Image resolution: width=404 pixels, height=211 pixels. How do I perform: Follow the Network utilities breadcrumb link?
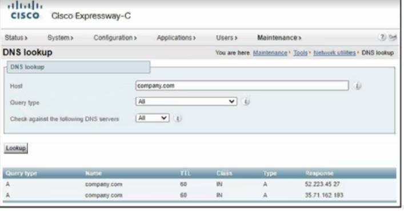pyautogui.click(x=334, y=53)
